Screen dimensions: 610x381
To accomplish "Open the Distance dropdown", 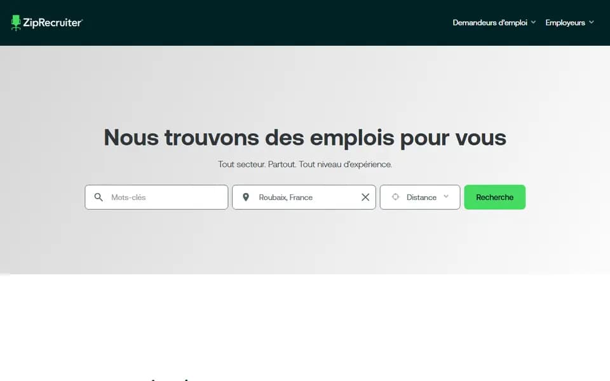I will [420, 197].
